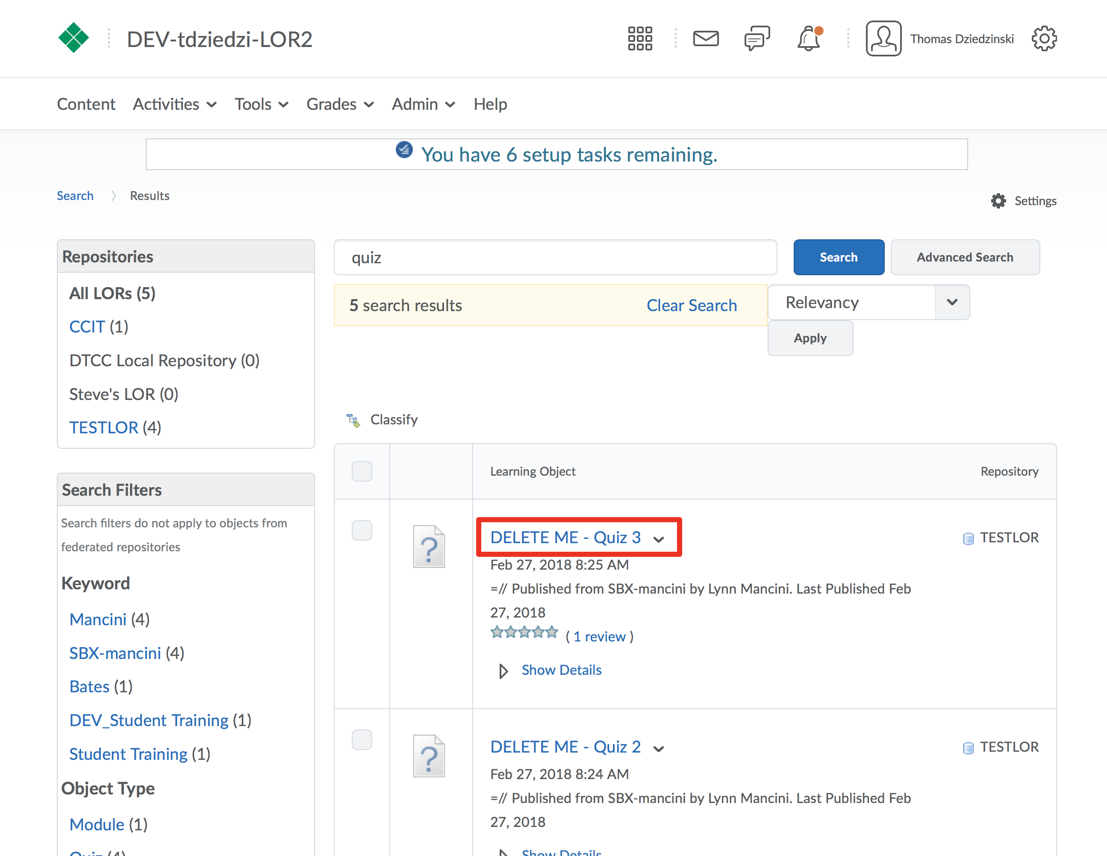
Task: Click the blue Search button
Action: coord(839,257)
